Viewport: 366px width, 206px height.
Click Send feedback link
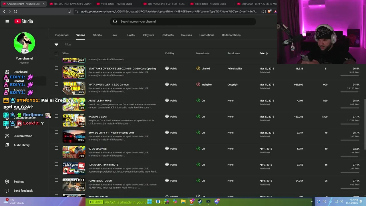[23, 191]
